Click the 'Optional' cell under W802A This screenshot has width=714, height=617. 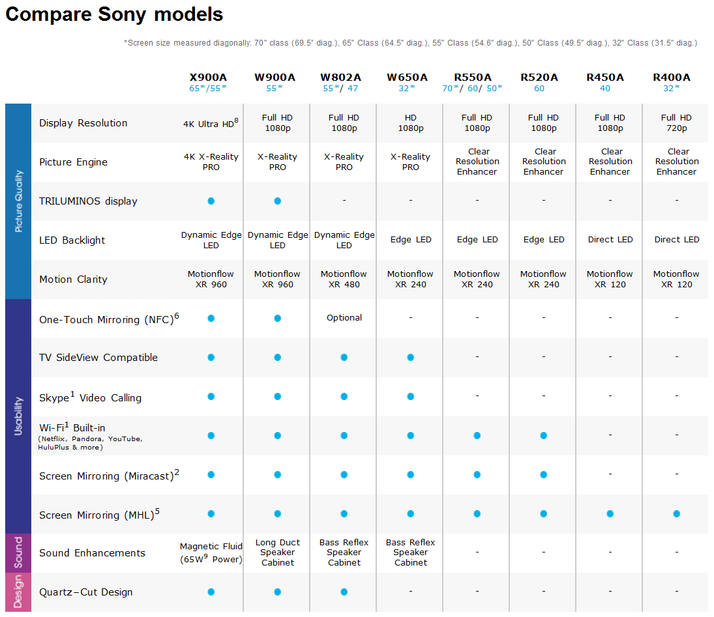344,317
